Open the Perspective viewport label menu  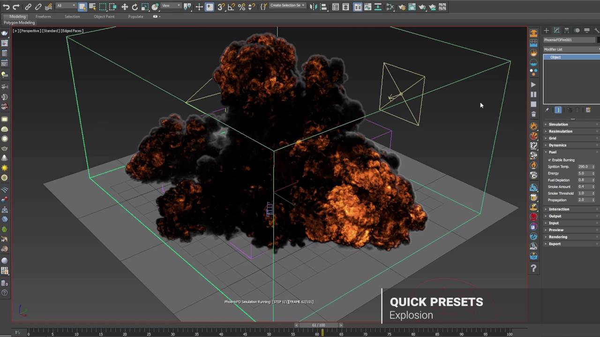click(x=30, y=31)
